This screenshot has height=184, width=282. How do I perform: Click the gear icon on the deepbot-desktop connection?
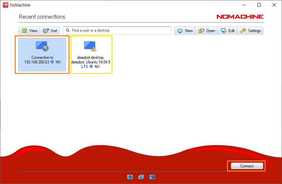tap(91, 66)
